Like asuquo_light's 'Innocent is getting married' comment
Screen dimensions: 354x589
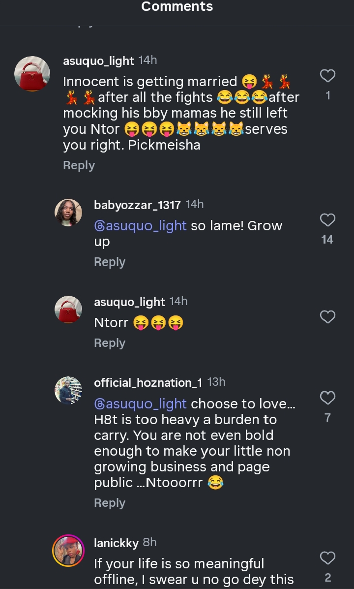tap(327, 76)
